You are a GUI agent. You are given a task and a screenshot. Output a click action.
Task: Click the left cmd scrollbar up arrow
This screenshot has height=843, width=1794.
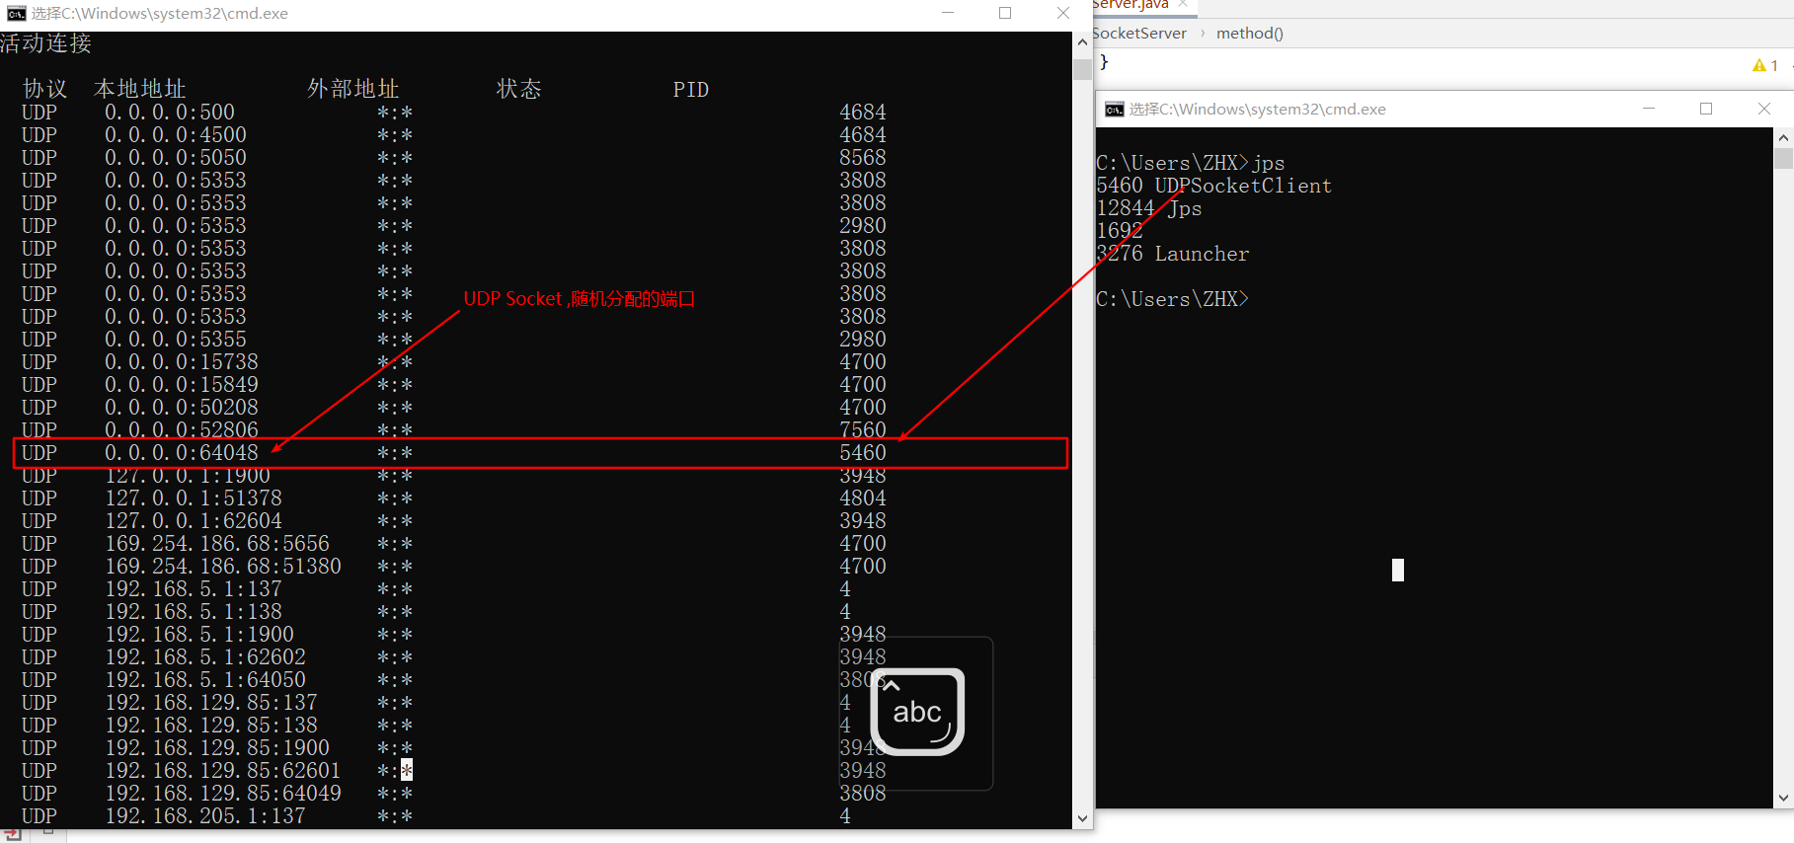pyautogui.click(x=1083, y=41)
